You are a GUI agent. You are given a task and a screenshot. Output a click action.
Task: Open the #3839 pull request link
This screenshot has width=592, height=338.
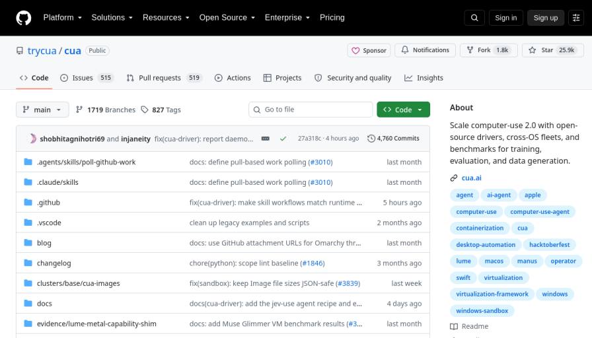[x=348, y=283]
